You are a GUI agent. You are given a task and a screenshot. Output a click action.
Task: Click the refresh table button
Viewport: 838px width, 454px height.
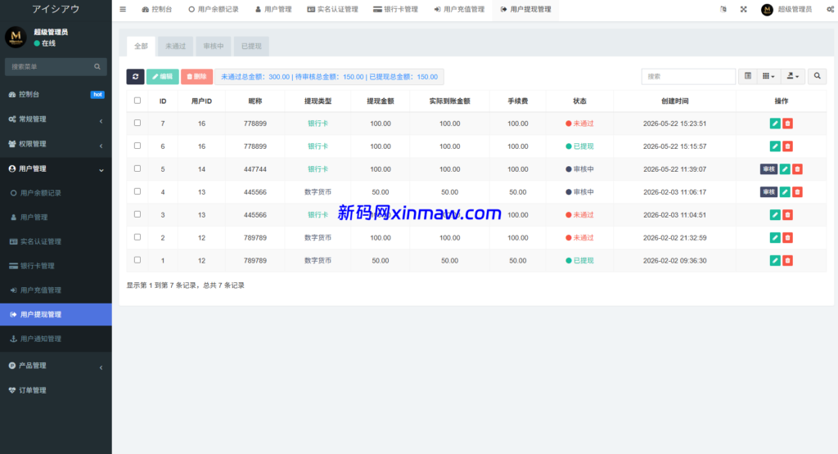pos(135,76)
